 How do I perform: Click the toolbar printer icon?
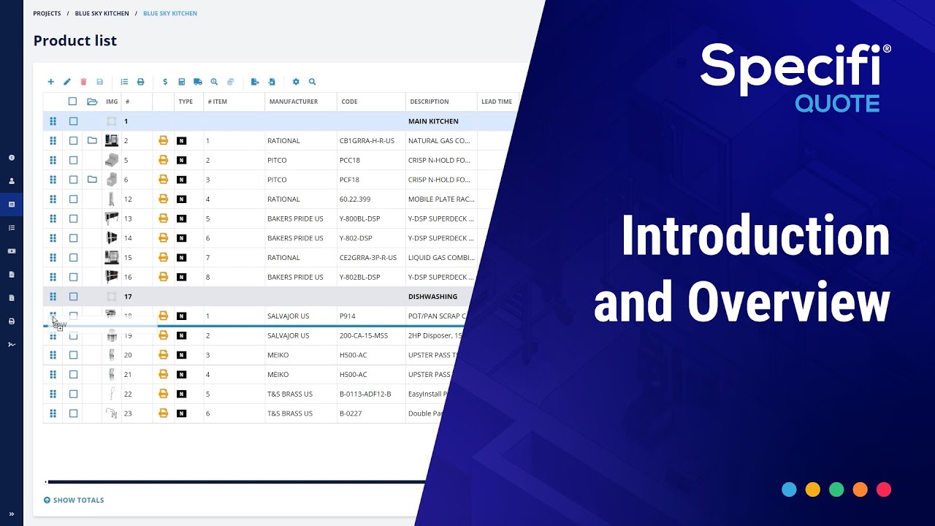[x=141, y=82]
